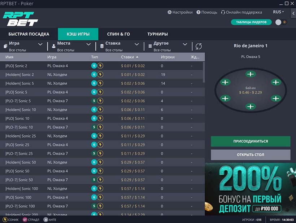
Task: Click the Помощь question mark icon
Action: 198,12
